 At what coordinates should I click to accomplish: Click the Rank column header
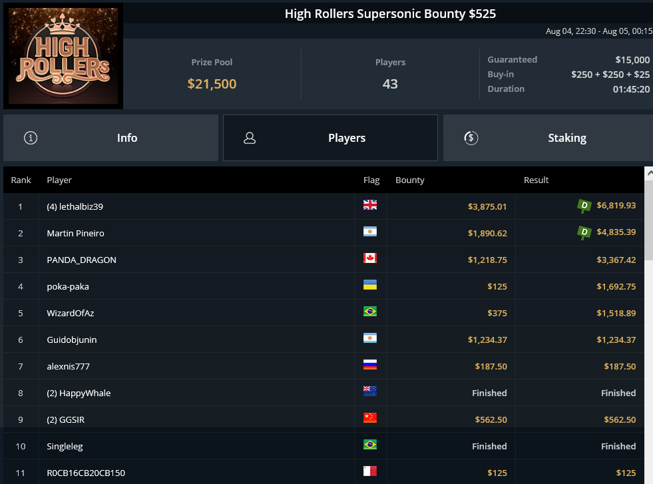[21, 180]
